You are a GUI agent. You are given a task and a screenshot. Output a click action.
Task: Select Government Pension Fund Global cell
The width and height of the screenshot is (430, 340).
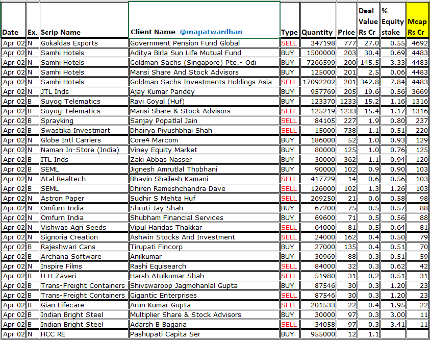tap(204, 43)
